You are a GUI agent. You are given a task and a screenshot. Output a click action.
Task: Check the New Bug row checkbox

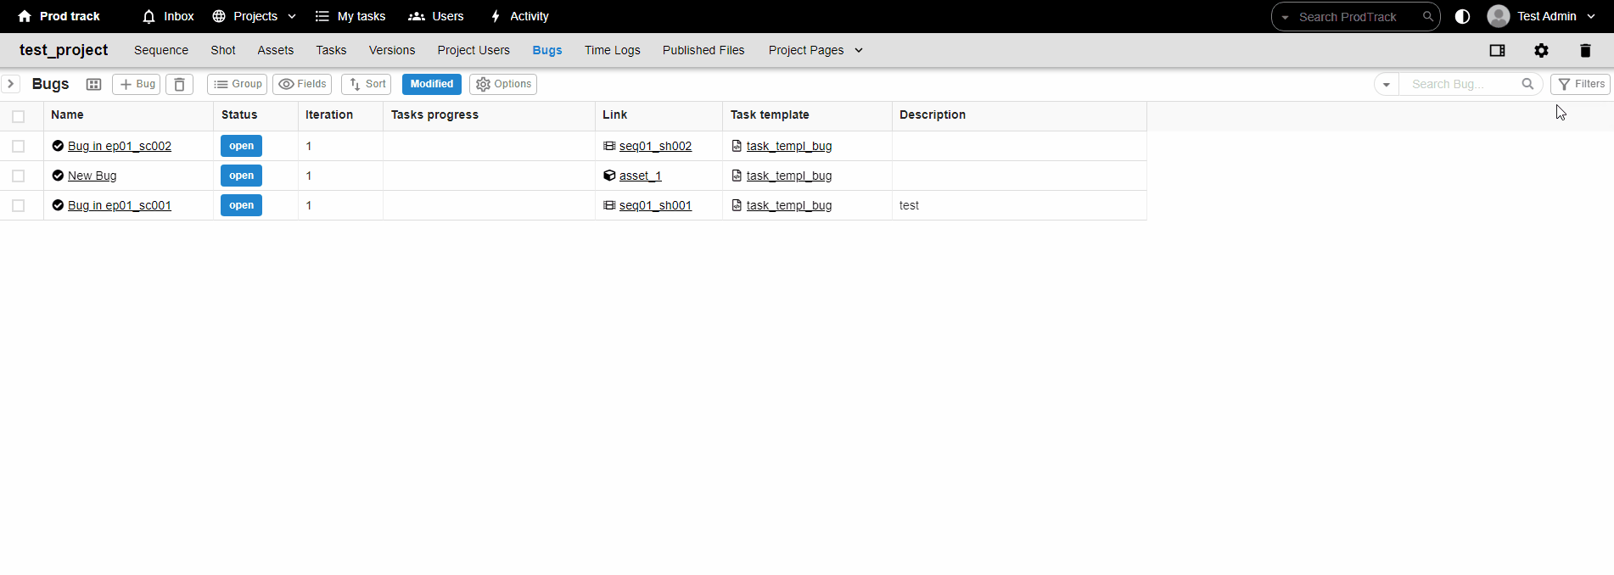(19, 176)
